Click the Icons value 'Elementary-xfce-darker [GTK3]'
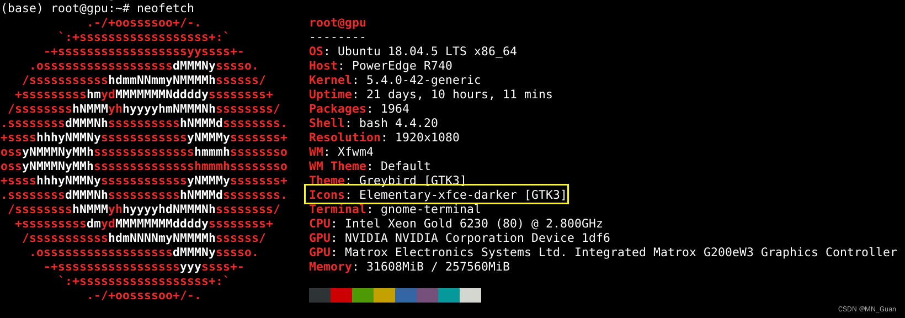This screenshot has height=318, width=905. 463,195
